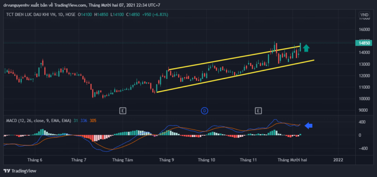377x177 pixels.
Task: Click the Tháng 9 date label
Action: click(x=167, y=160)
